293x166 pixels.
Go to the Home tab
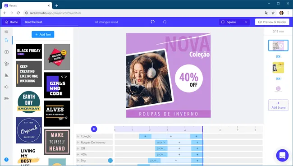tap(12, 22)
